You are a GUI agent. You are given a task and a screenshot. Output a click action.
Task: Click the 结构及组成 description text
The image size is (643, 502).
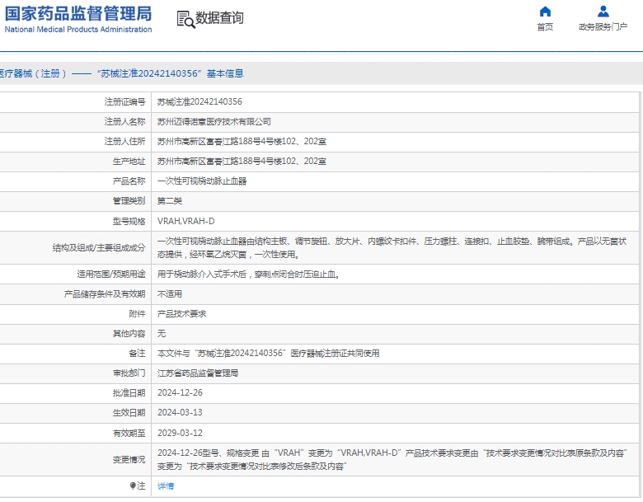coord(392,248)
